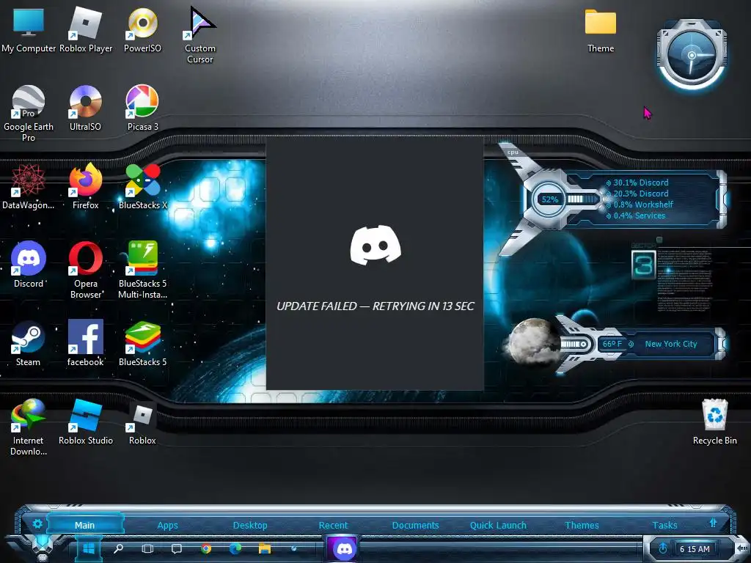The width and height of the screenshot is (751, 563).
Task: Open PowerISO desktop shortcut
Action: [x=142, y=30]
